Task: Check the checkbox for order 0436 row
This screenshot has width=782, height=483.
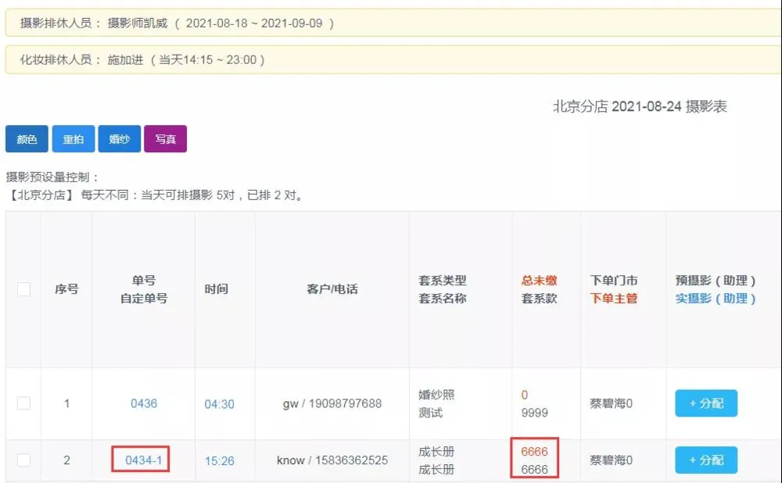Action: [23, 403]
